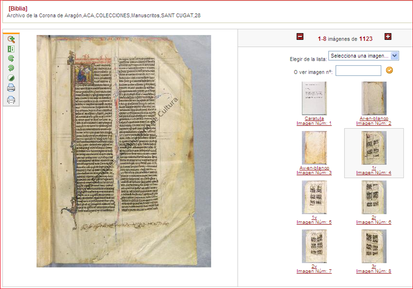413x289 pixels.
Task: Follow the '2r Imagen Núm: 6' link
Action: (374, 220)
